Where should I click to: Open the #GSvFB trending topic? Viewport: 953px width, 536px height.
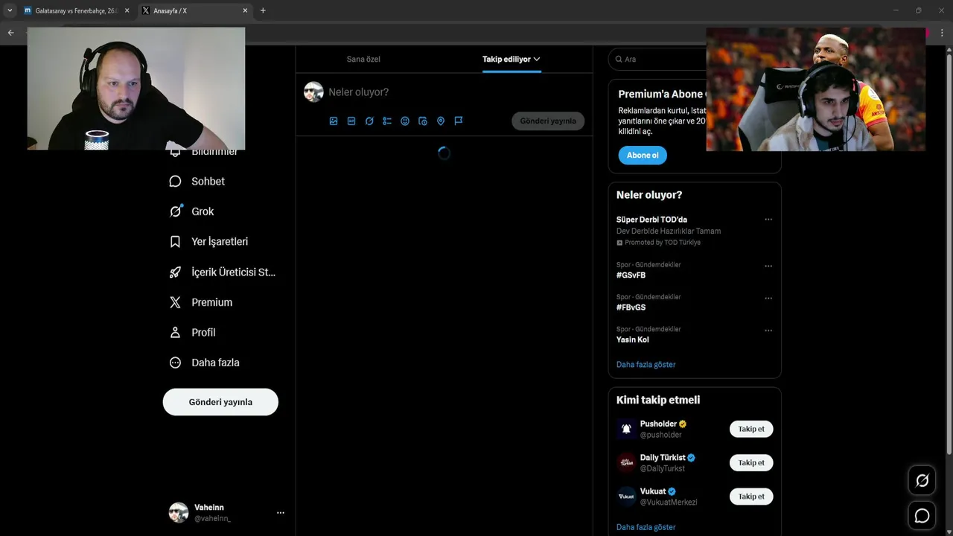631,275
